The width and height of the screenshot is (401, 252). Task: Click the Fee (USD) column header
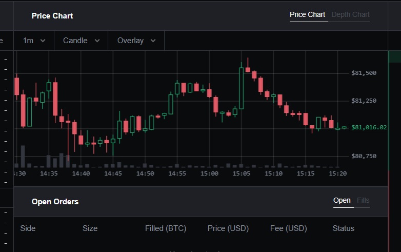pos(288,228)
